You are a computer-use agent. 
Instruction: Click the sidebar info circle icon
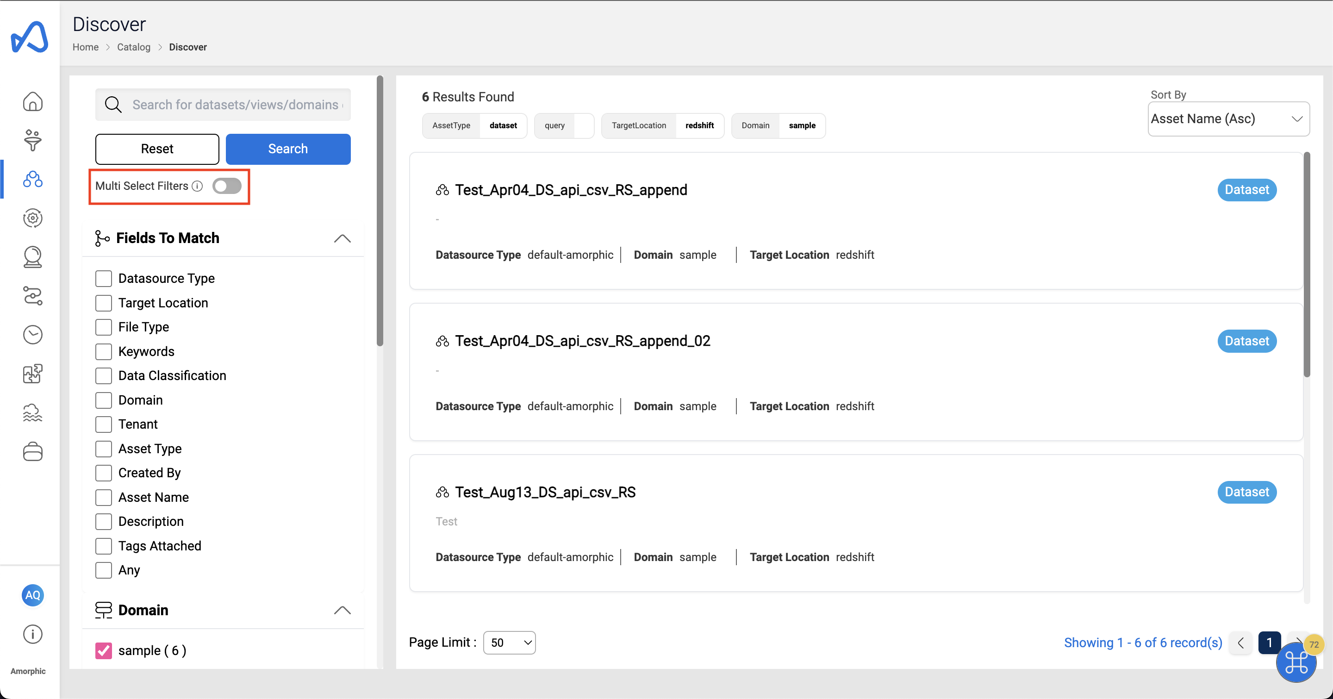tap(32, 634)
